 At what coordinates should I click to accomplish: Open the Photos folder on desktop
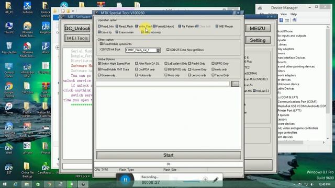[x=46, y=148]
